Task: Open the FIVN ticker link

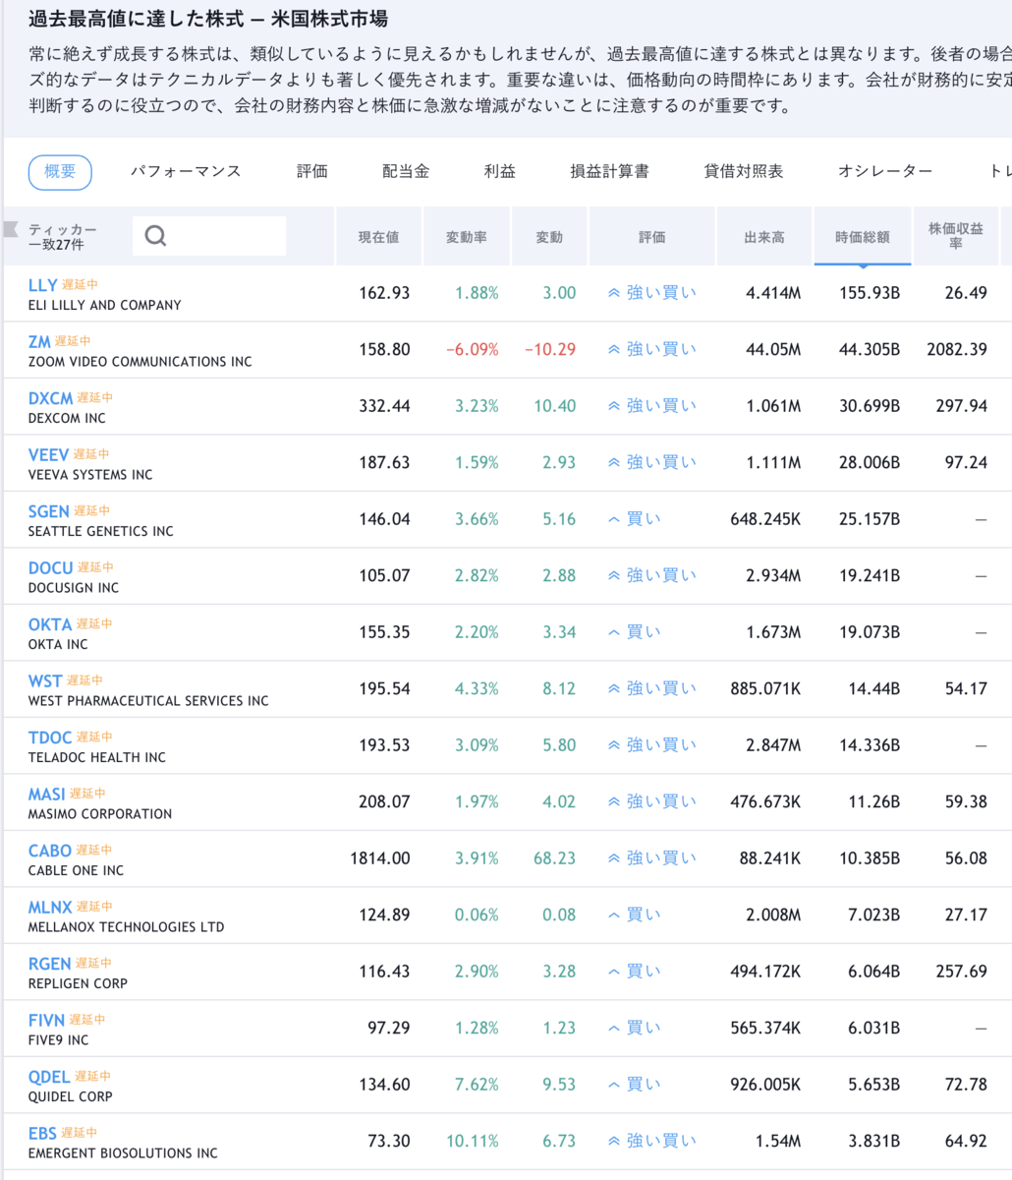Action: 47,1020
